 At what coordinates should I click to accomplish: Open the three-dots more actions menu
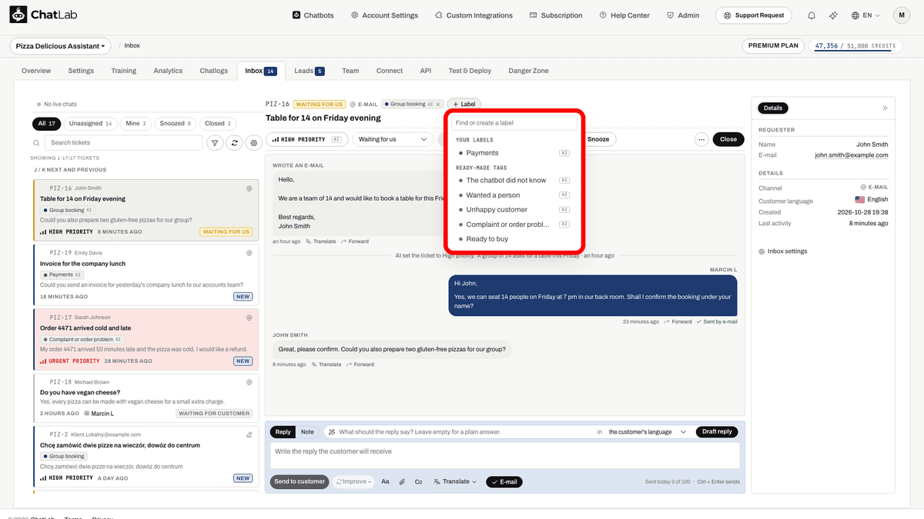701,139
